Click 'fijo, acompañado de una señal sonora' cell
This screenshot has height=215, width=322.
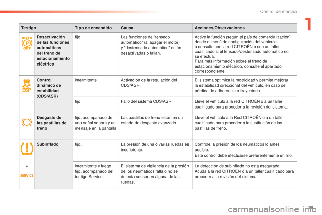[x=96, y=123]
